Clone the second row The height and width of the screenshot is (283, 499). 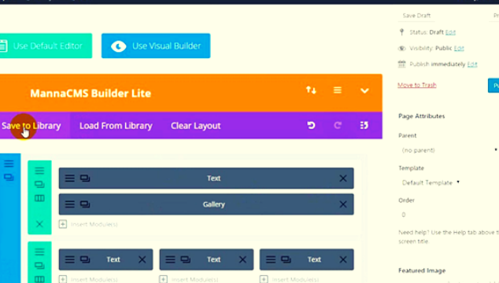tap(39, 266)
